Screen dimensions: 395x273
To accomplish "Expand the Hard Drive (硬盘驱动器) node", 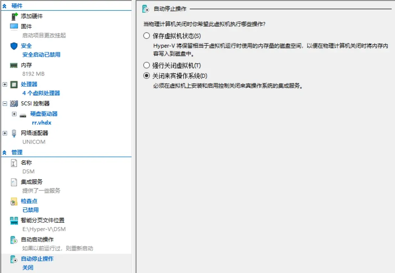I will click(14, 114).
